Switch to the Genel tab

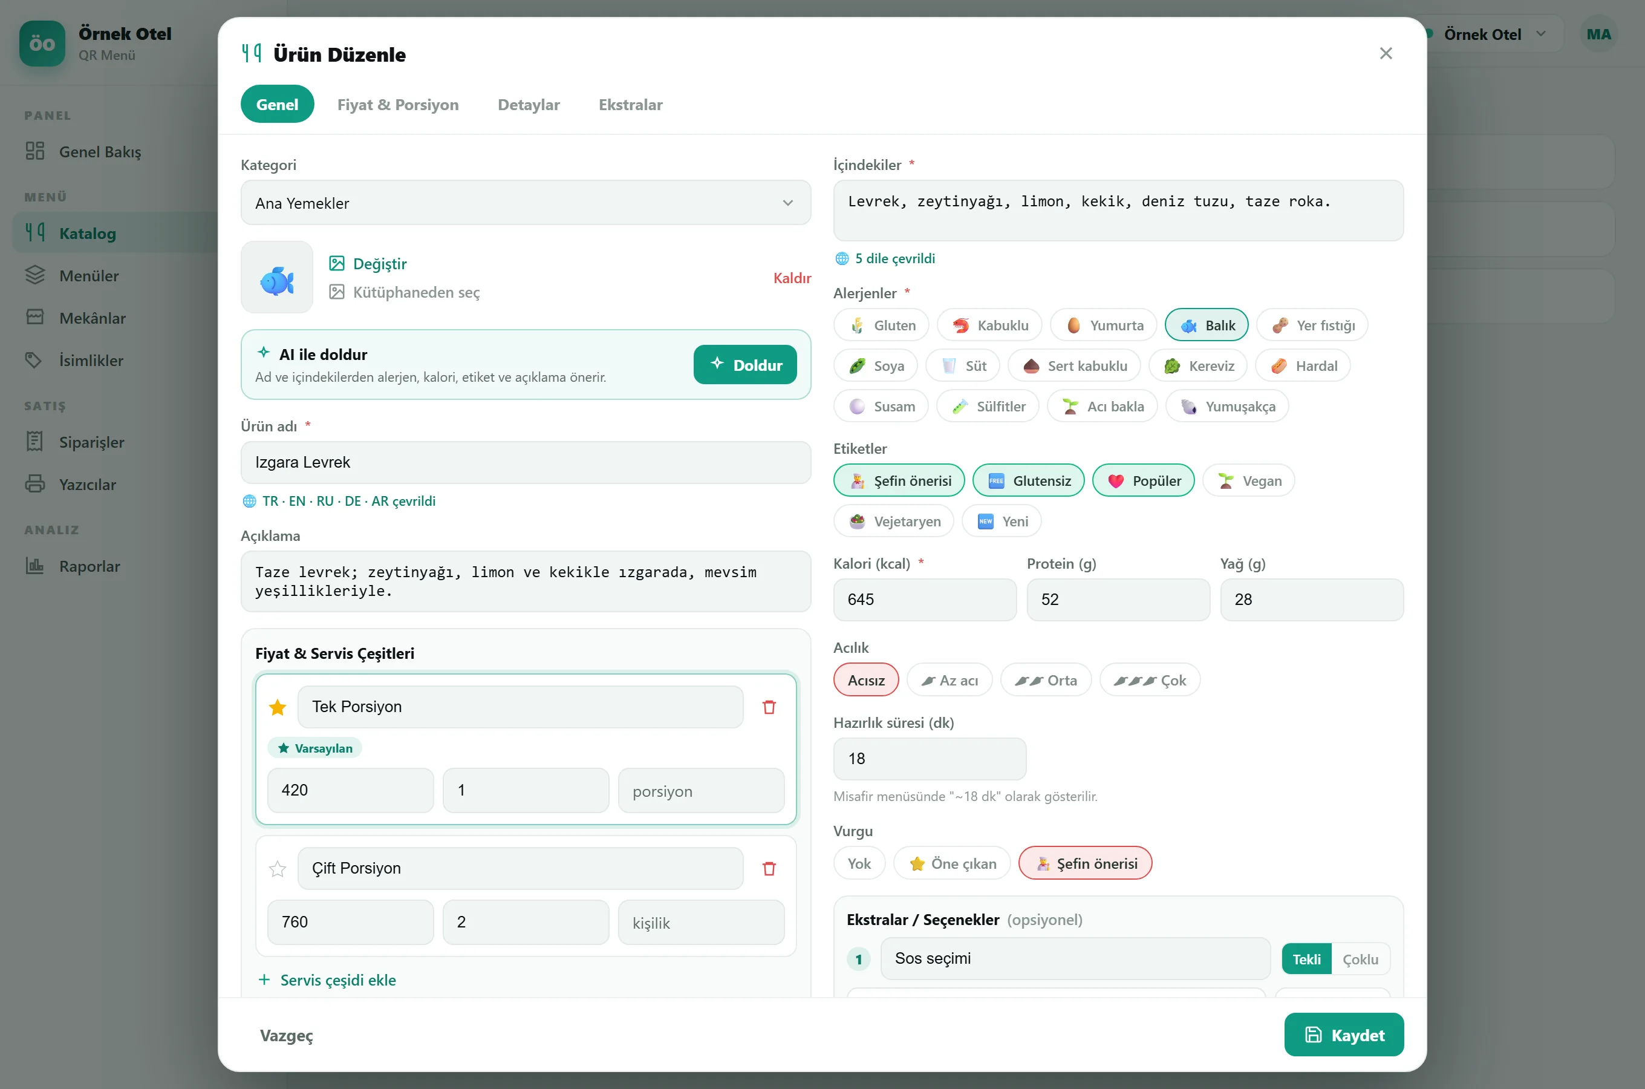(277, 104)
